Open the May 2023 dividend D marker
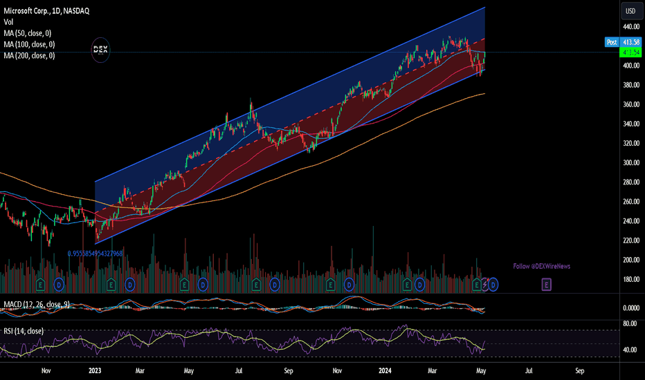 tap(203, 284)
